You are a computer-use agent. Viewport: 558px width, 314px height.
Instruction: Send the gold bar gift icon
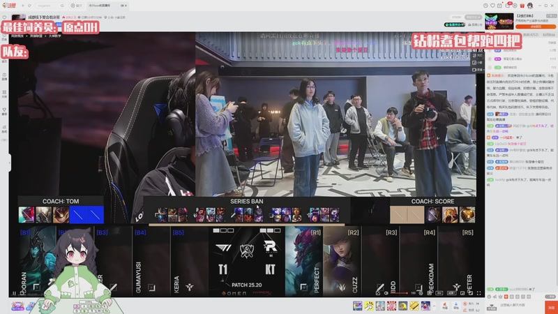(x=414, y=306)
